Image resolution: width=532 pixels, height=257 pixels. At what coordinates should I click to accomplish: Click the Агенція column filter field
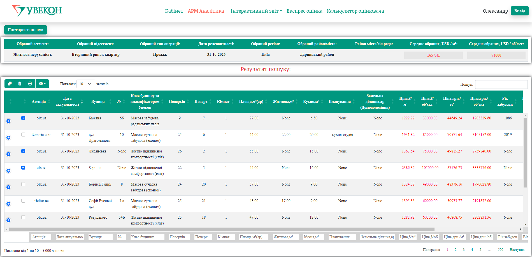coord(41,237)
